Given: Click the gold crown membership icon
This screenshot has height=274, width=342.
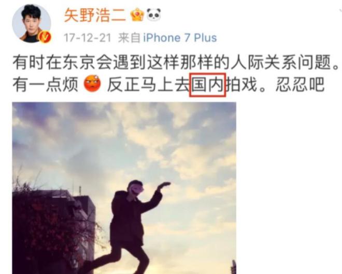Looking at the screenshot, I should coord(137,14).
